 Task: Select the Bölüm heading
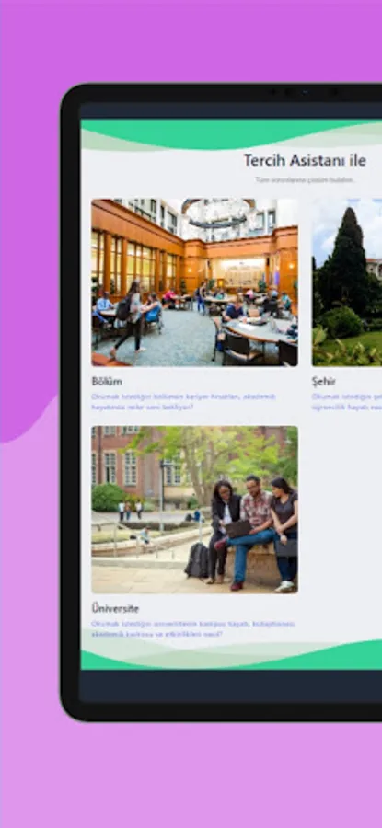(x=107, y=381)
